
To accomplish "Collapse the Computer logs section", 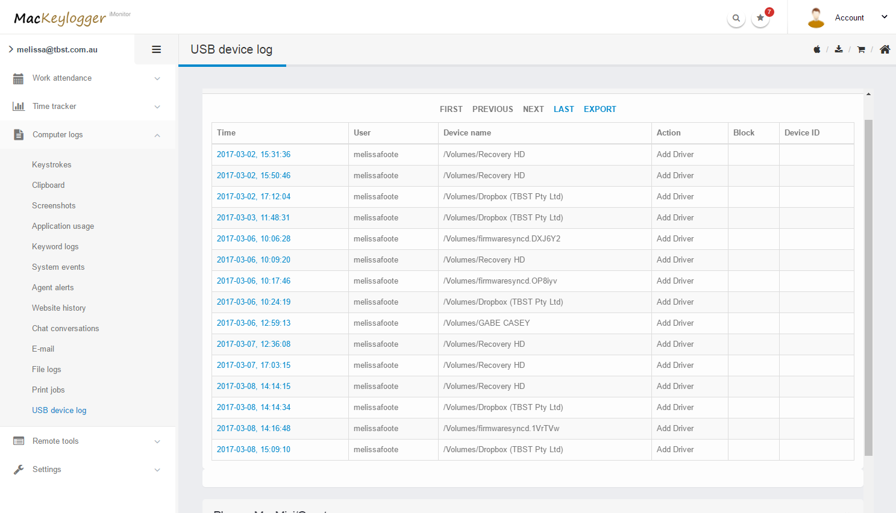I will coord(87,135).
